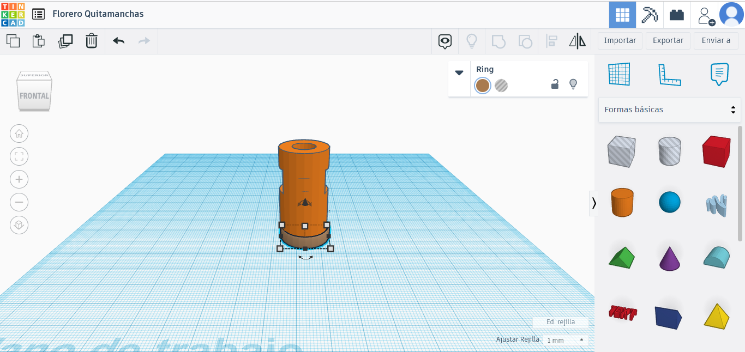Collapse the Ring inspector panel arrow
The height and width of the screenshot is (352, 745).
coord(459,72)
